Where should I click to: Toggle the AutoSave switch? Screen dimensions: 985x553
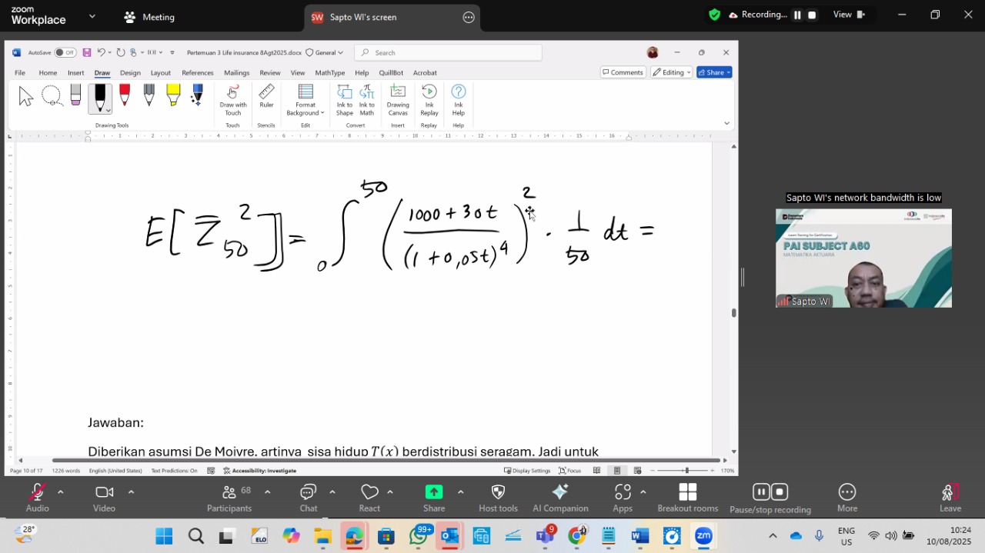[x=65, y=52]
